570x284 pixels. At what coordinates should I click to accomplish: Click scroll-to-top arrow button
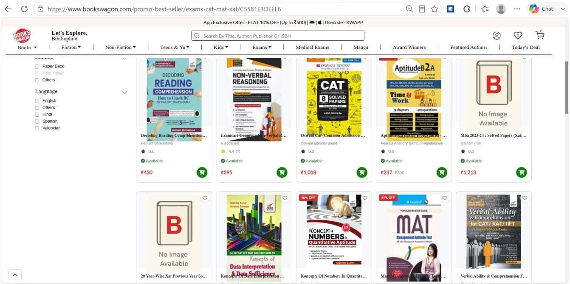[15, 275]
